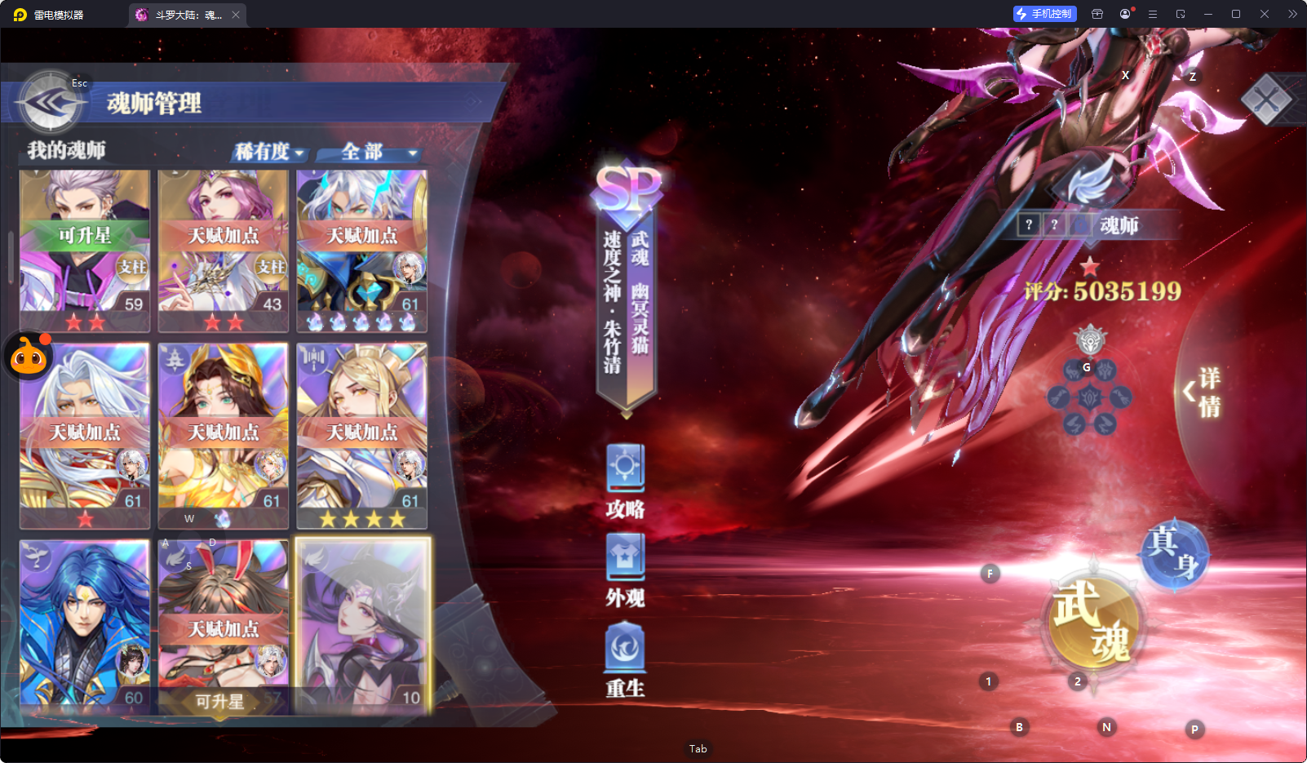Click the second question mark slot

[1054, 224]
